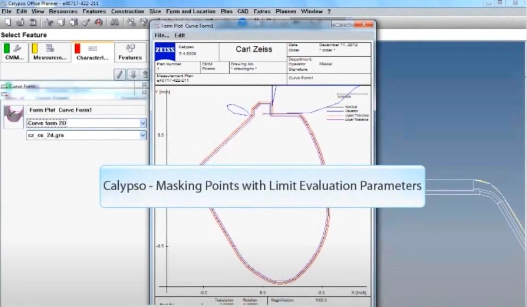Click the pencil edit button near Characteristics

coord(120,74)
